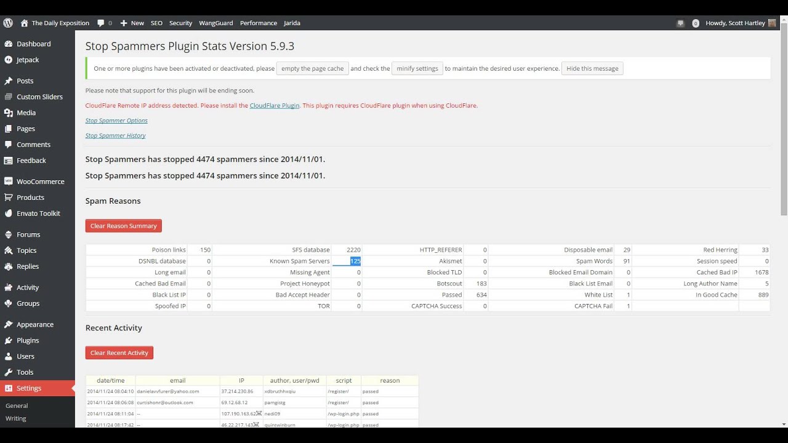Click the Botscout value 183
Viewport: 788px width, 443px height.
tap(481, 284)
